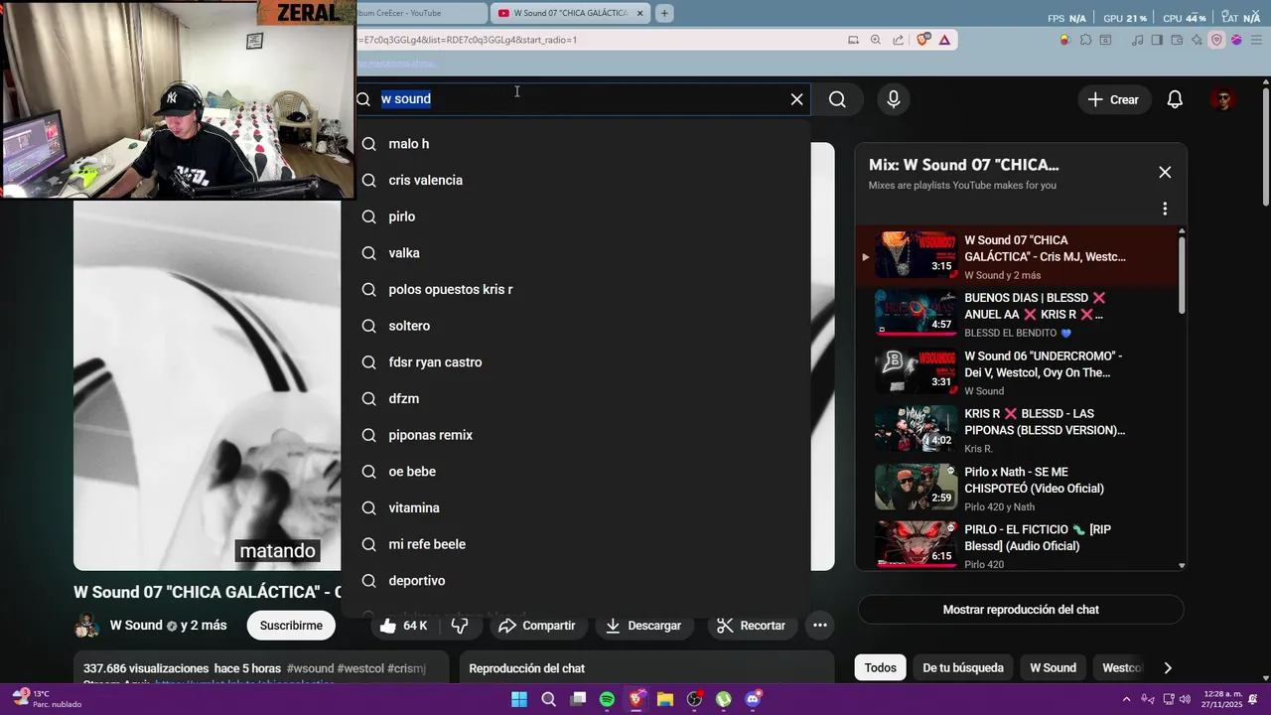The height and width of the screenshot is (715, 1271).
Task: Open Brave Wallet icon
Action: tap(1178, 40)
